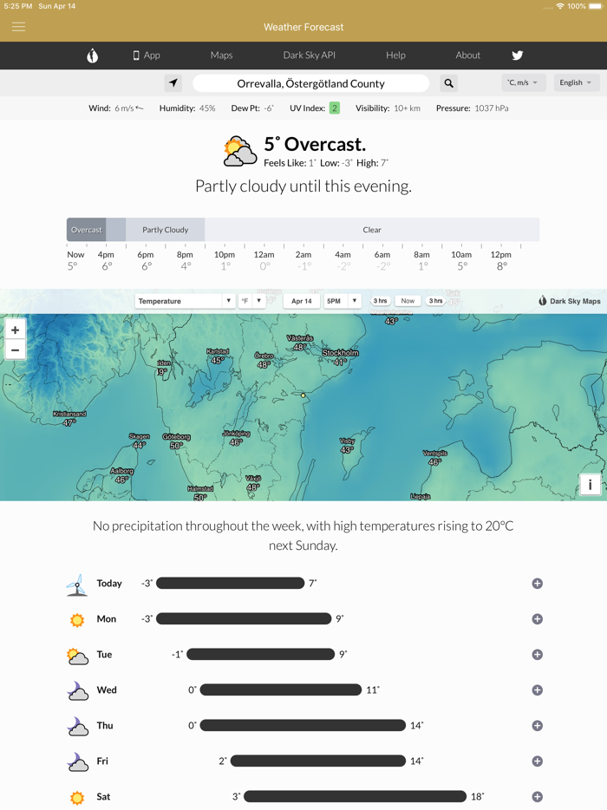The width and height of the screenshot is (607, 810).
Task: Click the partly cloudy icon for Tue
Action: point(77,656)
